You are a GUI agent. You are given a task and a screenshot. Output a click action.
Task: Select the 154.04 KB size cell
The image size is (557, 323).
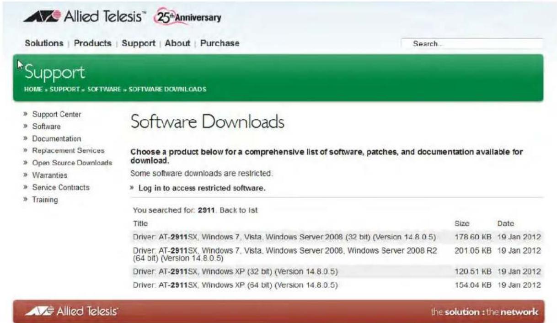[473, 285]
